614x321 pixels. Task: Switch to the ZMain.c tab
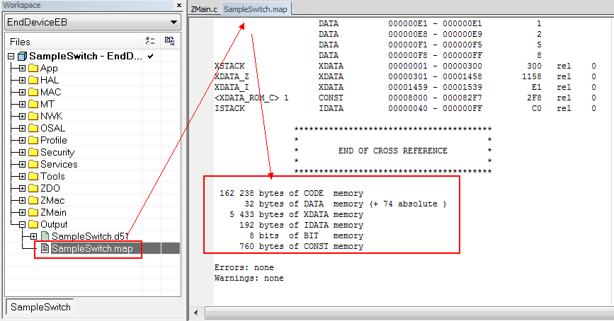pyautogui.click(x=204, y=9)
